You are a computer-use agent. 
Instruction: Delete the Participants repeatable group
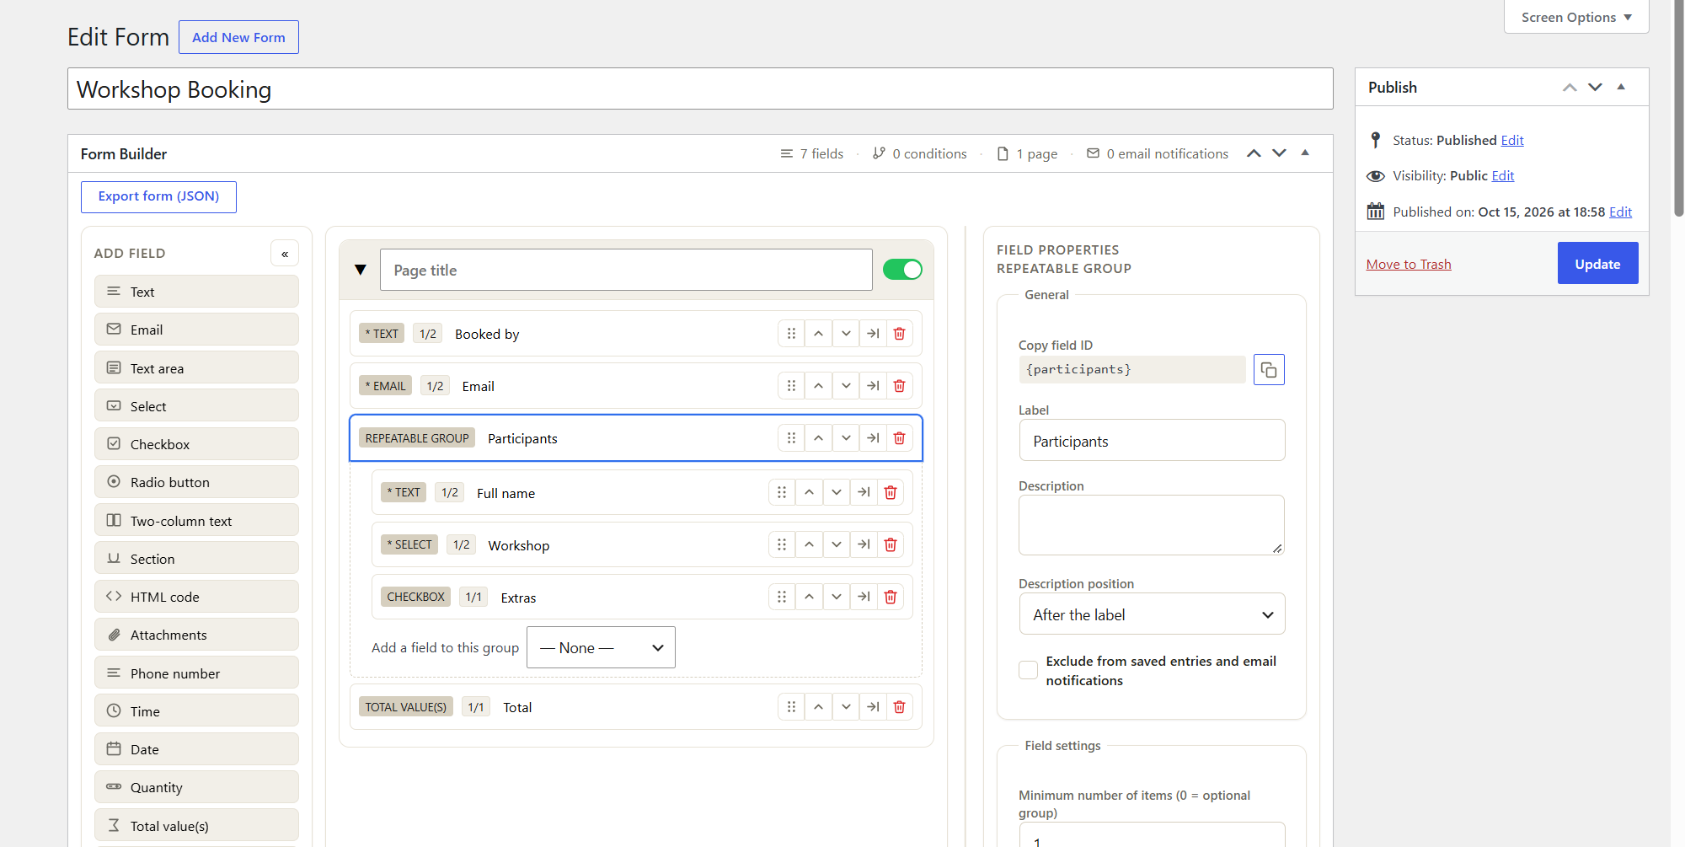click(899, 438)
